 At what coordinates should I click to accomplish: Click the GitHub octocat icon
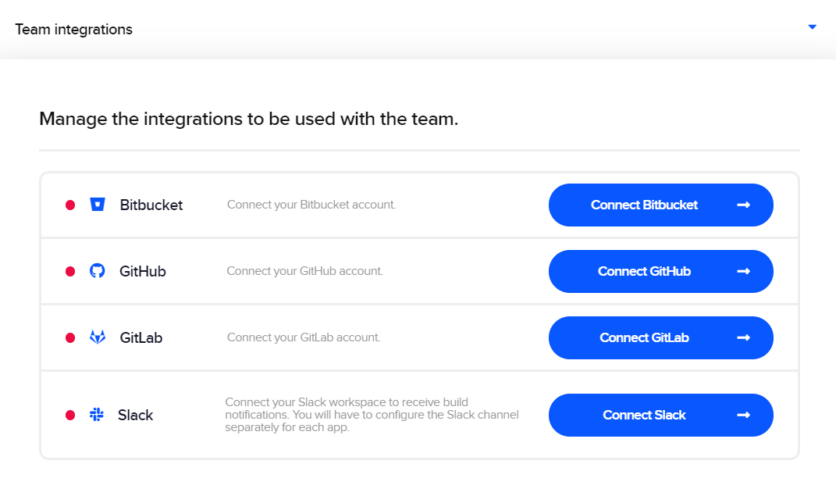pyautogui.click(x=97, y=271)
